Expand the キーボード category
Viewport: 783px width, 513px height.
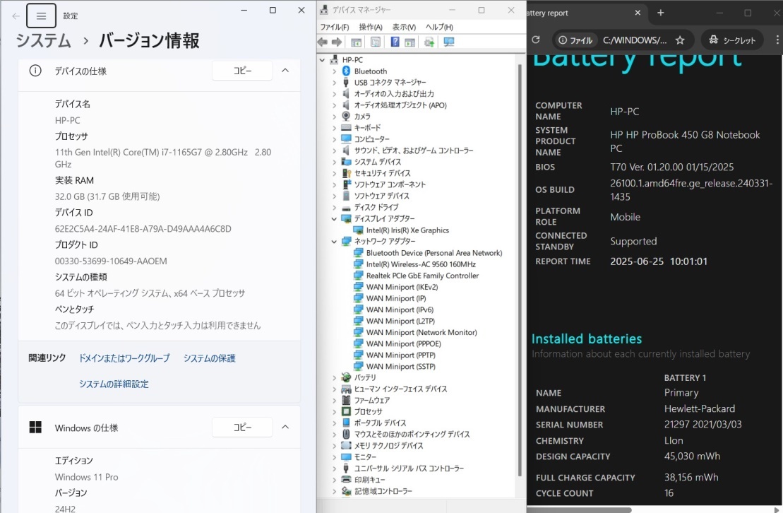tap(334, 128)
